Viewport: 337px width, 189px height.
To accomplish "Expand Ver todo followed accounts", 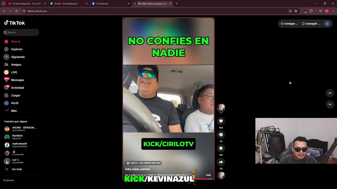I will pyautogui.click(x=17, y=169).
